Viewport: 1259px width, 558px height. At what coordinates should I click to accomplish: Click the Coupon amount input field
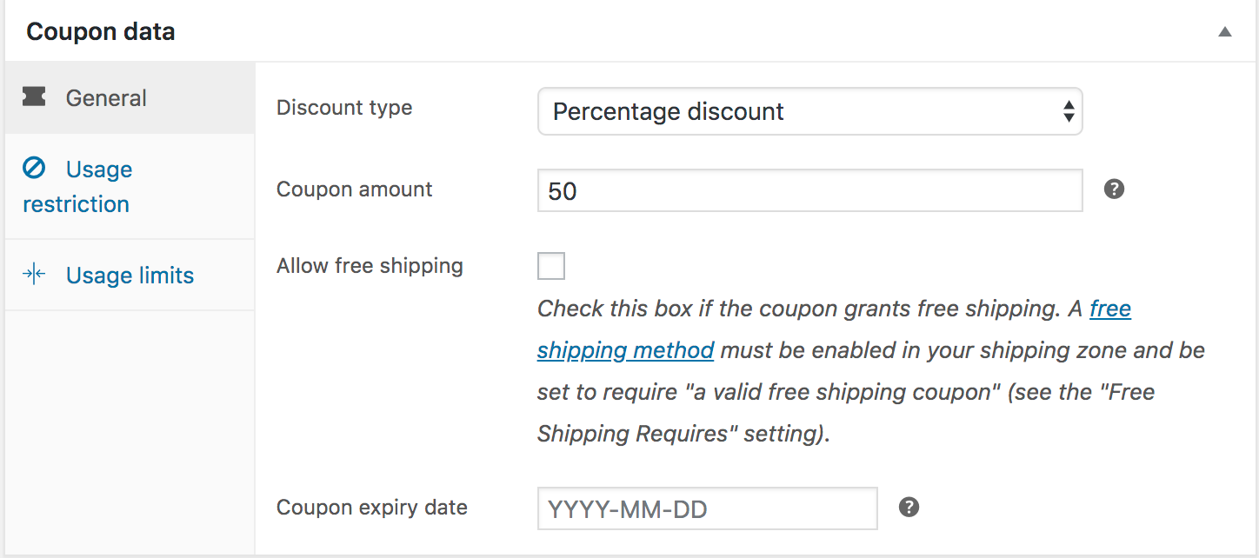[x=809, y=191]
